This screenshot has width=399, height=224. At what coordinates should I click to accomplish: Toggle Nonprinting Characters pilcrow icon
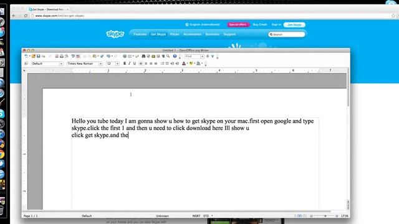pyautogui.click(x=163, y=56)
